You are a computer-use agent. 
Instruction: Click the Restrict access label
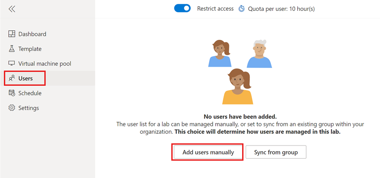click(x=216, y=9)
